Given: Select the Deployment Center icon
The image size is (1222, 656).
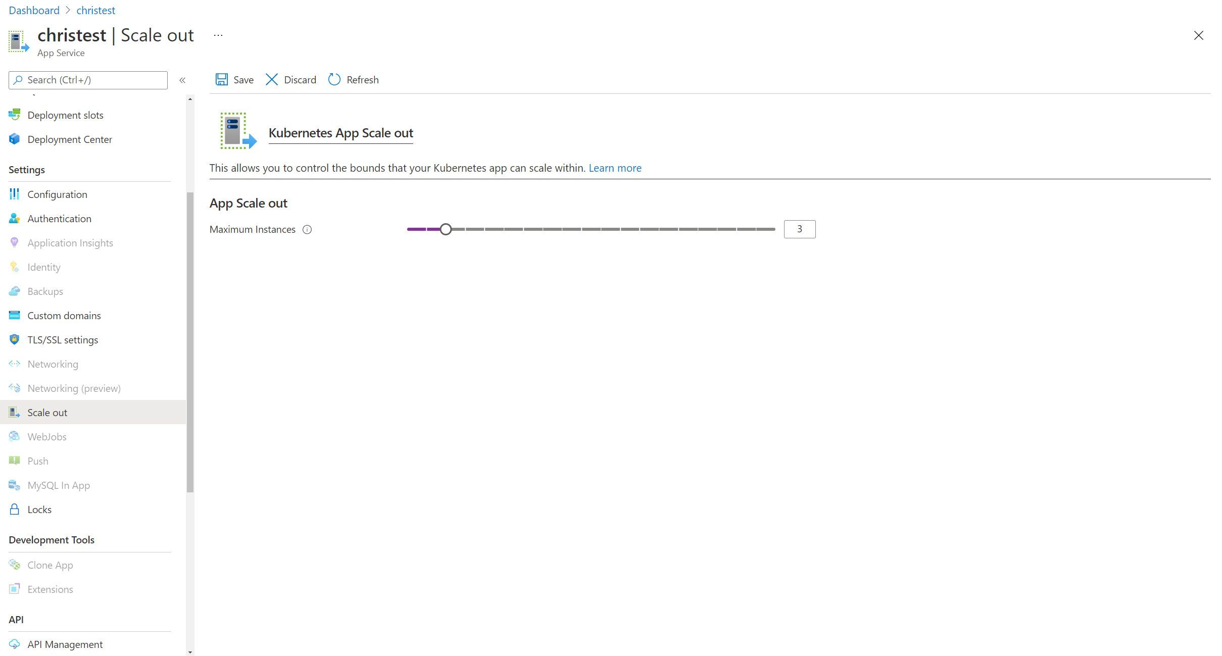Looking at the screenshot, I should tap(14, 139).
